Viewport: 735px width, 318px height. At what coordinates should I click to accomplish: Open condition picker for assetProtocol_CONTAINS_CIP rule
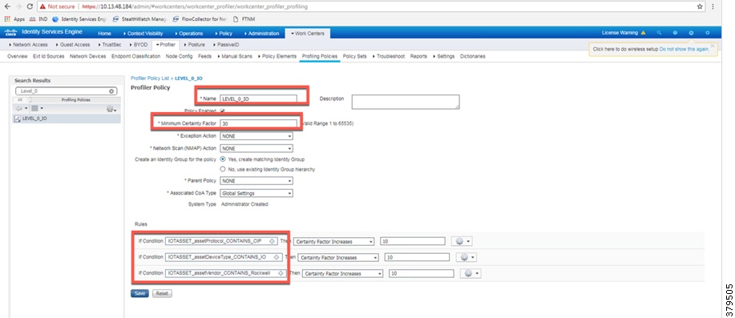pyautogui.click(x=272, y=241)
